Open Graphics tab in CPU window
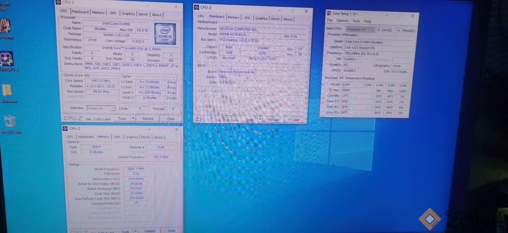508x233 pixels. [x=128, y=14]
